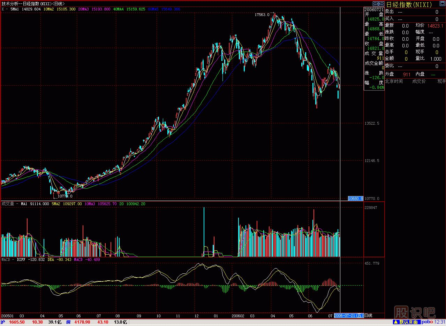Image resolution: width=446 pixels, height=326 pixels.
Task: Click the 5MA1 moving average label
Action: point(15,9)
